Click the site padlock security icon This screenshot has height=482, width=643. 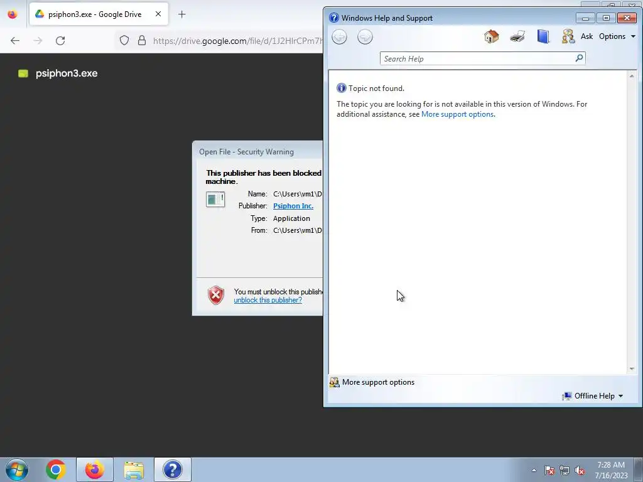tap(142, 41)
